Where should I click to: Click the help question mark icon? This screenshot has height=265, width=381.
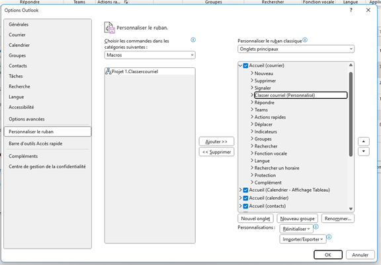click(351, 10)
